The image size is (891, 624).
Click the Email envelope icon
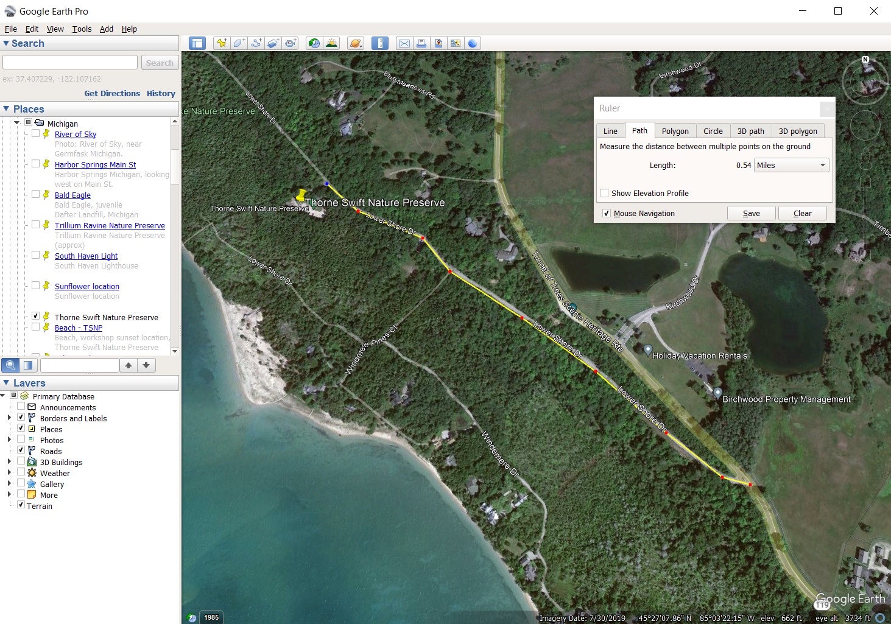tap(404, 43)
